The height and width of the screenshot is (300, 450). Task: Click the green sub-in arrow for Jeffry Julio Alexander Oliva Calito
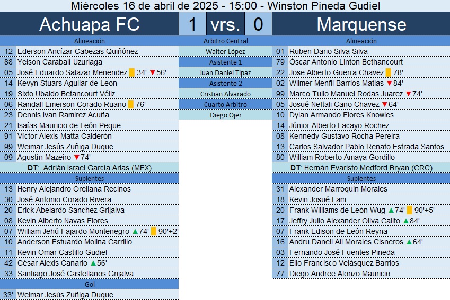pyautogui.click(x=406, y=221)
